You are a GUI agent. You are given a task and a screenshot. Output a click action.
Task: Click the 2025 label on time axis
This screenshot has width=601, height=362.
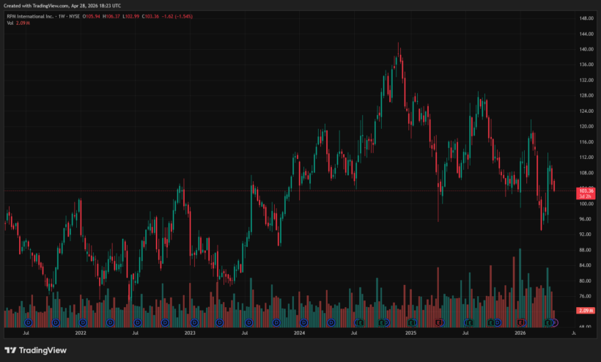(x=411, y=333)
